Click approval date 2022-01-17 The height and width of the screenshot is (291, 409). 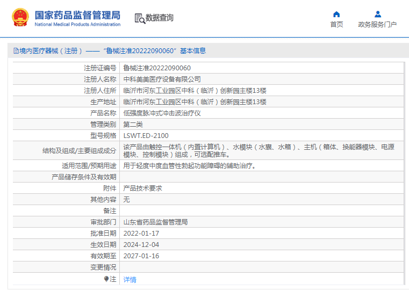pyautogui.click(x=141, y=234)
